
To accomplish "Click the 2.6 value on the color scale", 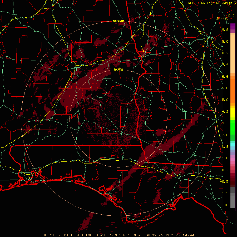I will [225, 135].
